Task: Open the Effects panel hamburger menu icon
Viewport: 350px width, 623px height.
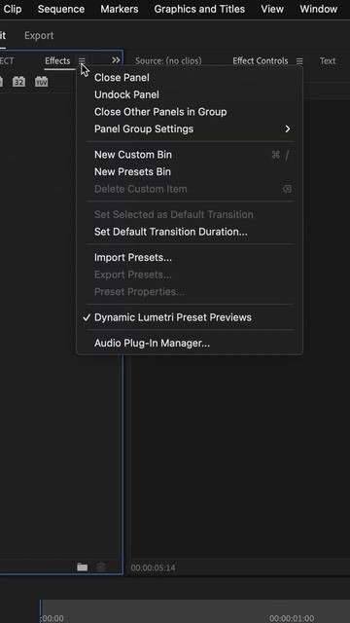Action: tap(82, 60)
